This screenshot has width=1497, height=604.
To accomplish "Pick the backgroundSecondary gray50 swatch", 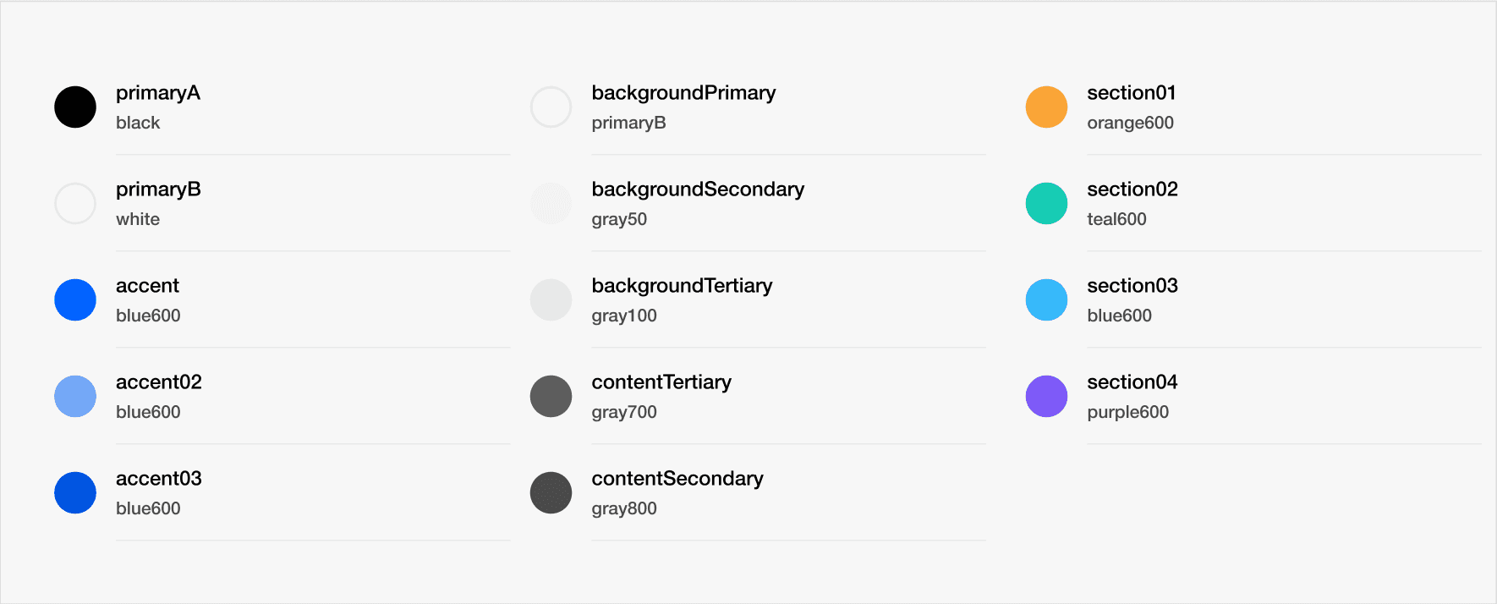I will coord(551,204).
